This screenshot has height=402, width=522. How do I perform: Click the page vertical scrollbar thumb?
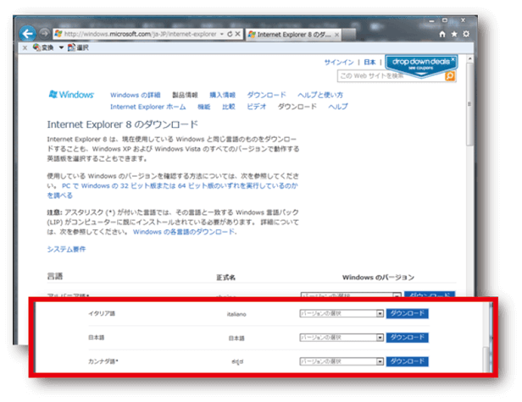pyautogui.click(x=469, y=105)
